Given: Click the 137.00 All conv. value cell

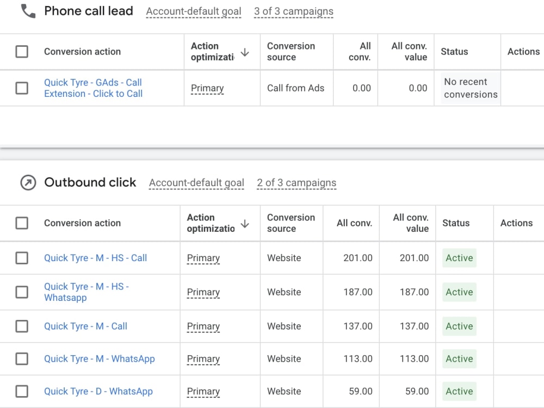Looking at the screenshot, I should [414, 326].
